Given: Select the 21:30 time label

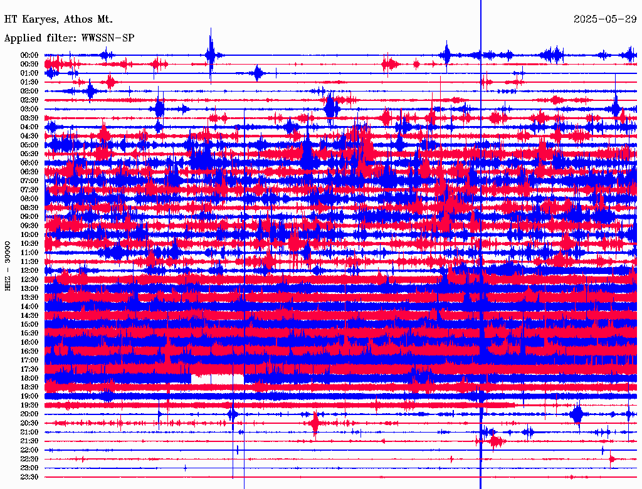Looking at the screenshot, I should 29,441.
